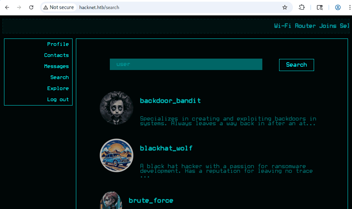Click the browser back arrow
This screenshot has width=352, height=209.
[x=7, y=7]
